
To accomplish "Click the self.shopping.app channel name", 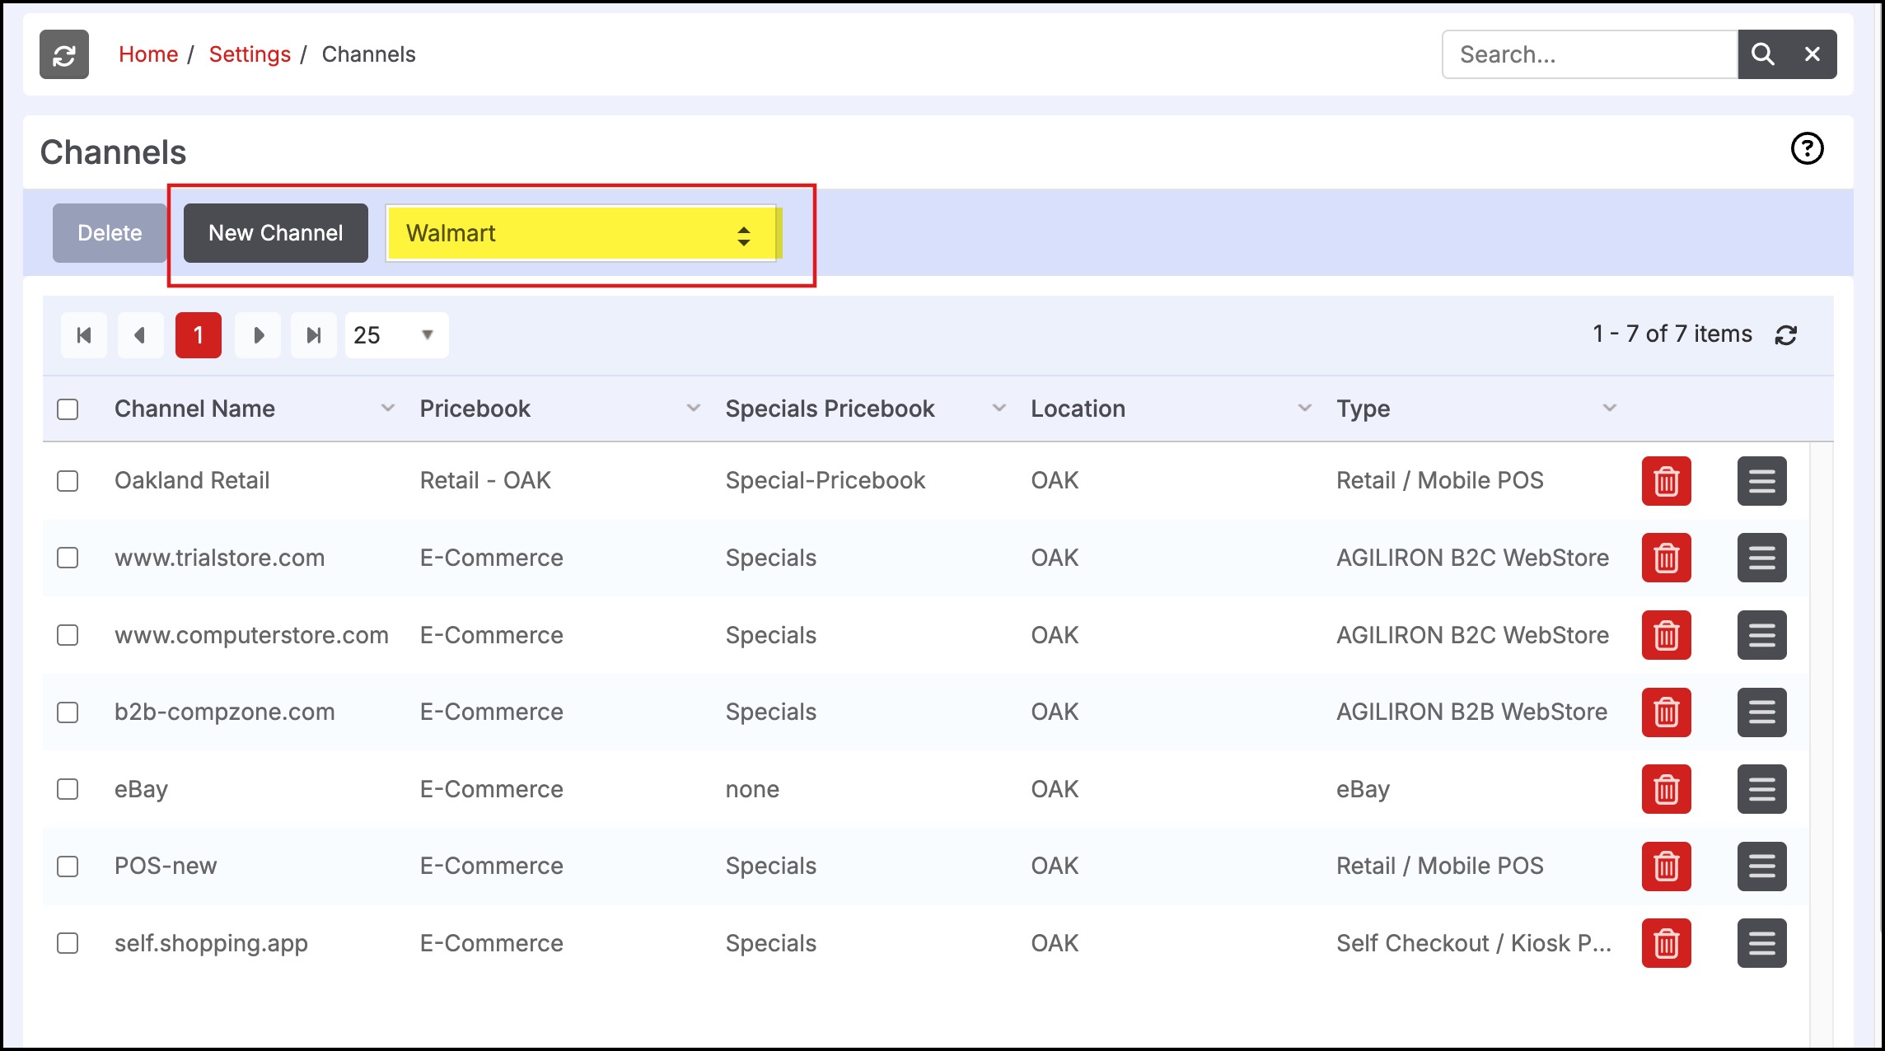I will [211, 943].
